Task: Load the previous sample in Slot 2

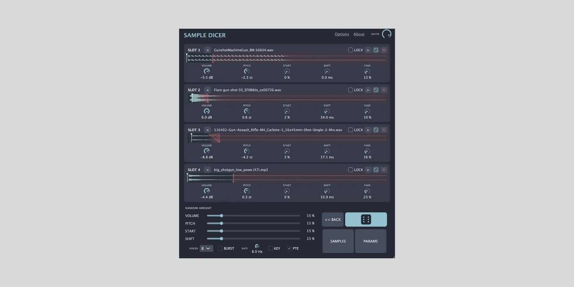Action: [x=207, y=90]
